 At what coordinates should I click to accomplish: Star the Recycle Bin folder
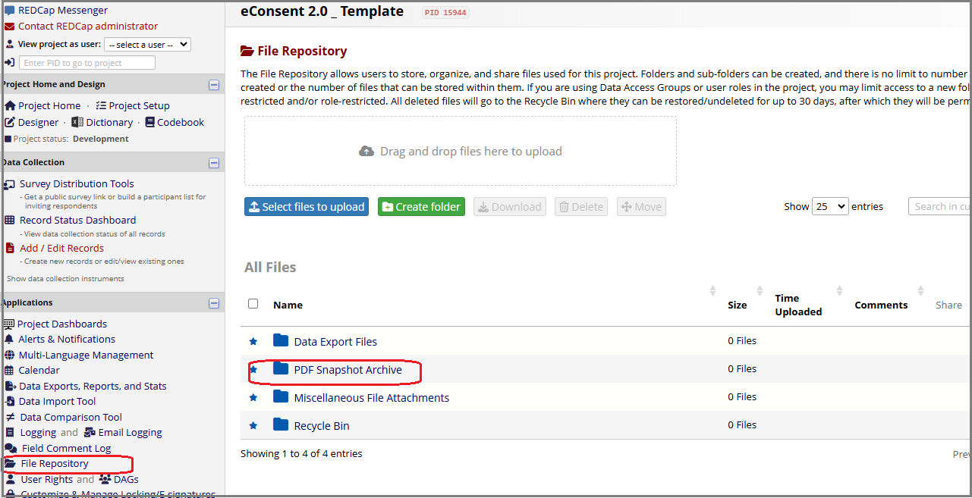[x=253, y=424]
